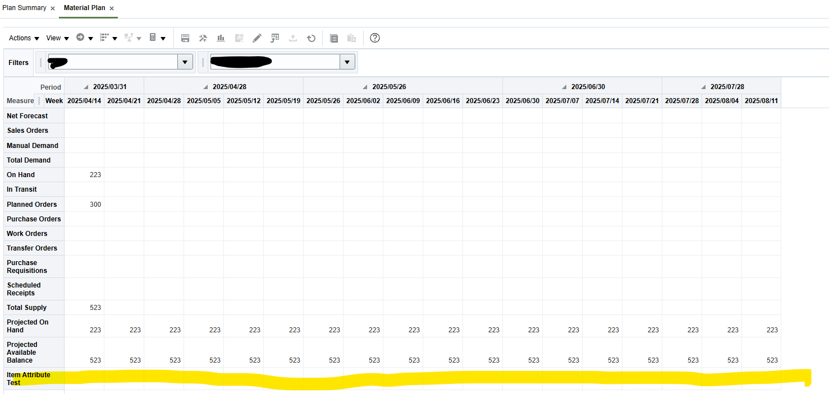
Task: Click the Save icon in the toolbar
Action: point(185,38)
